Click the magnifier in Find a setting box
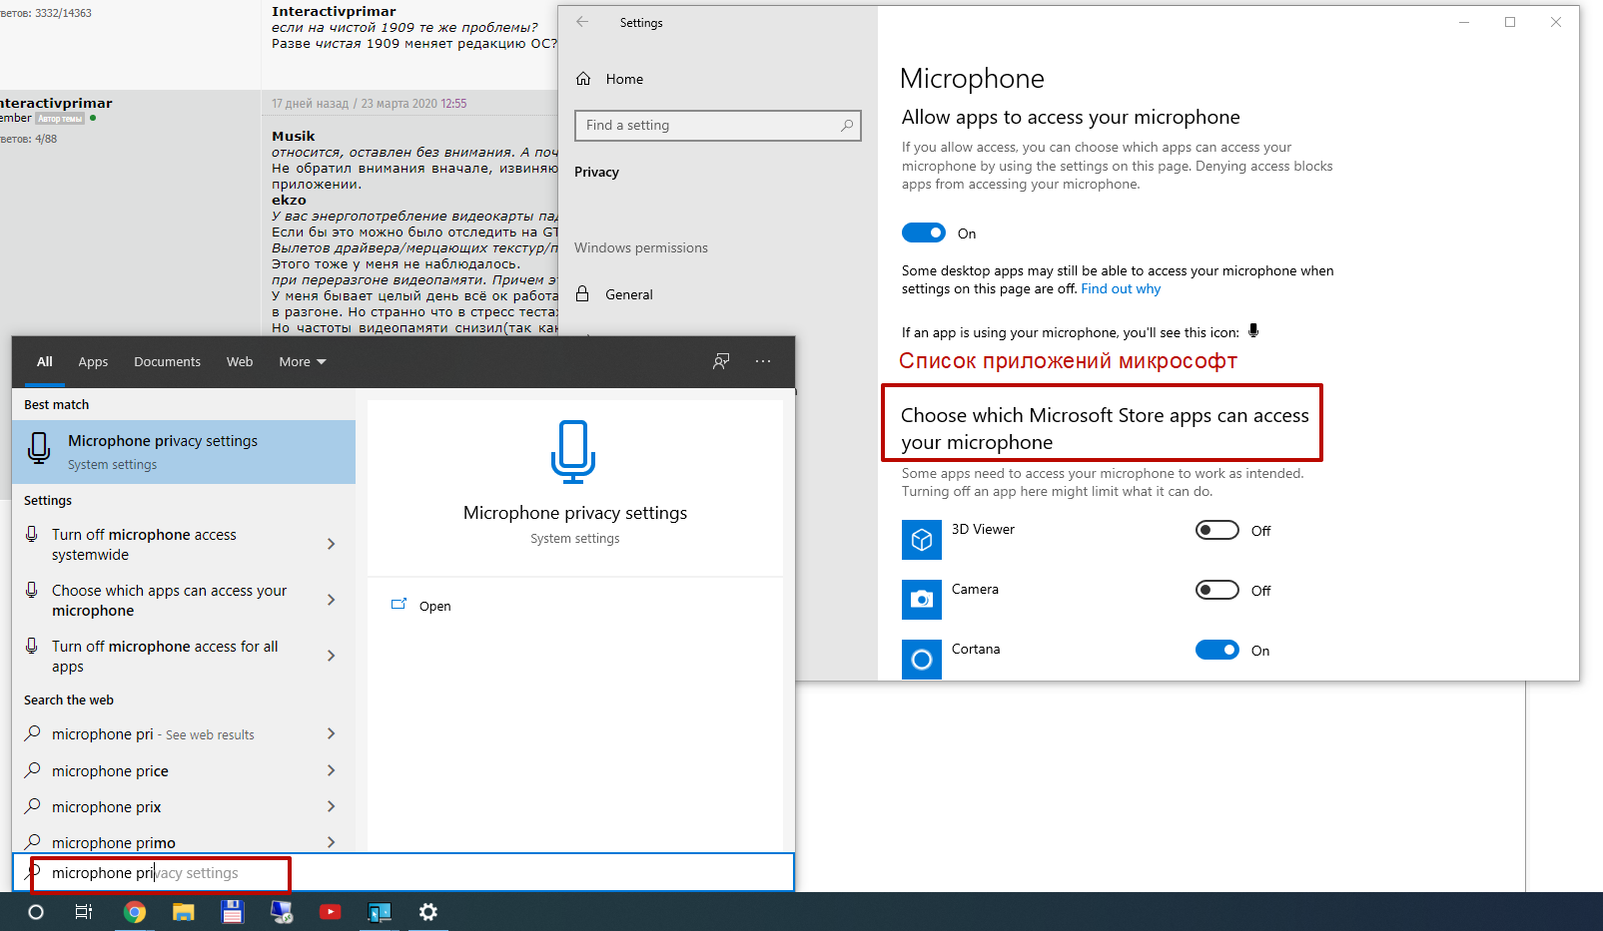The width and height of the screenshot is (1603, 931). click(x=847, y=126)
